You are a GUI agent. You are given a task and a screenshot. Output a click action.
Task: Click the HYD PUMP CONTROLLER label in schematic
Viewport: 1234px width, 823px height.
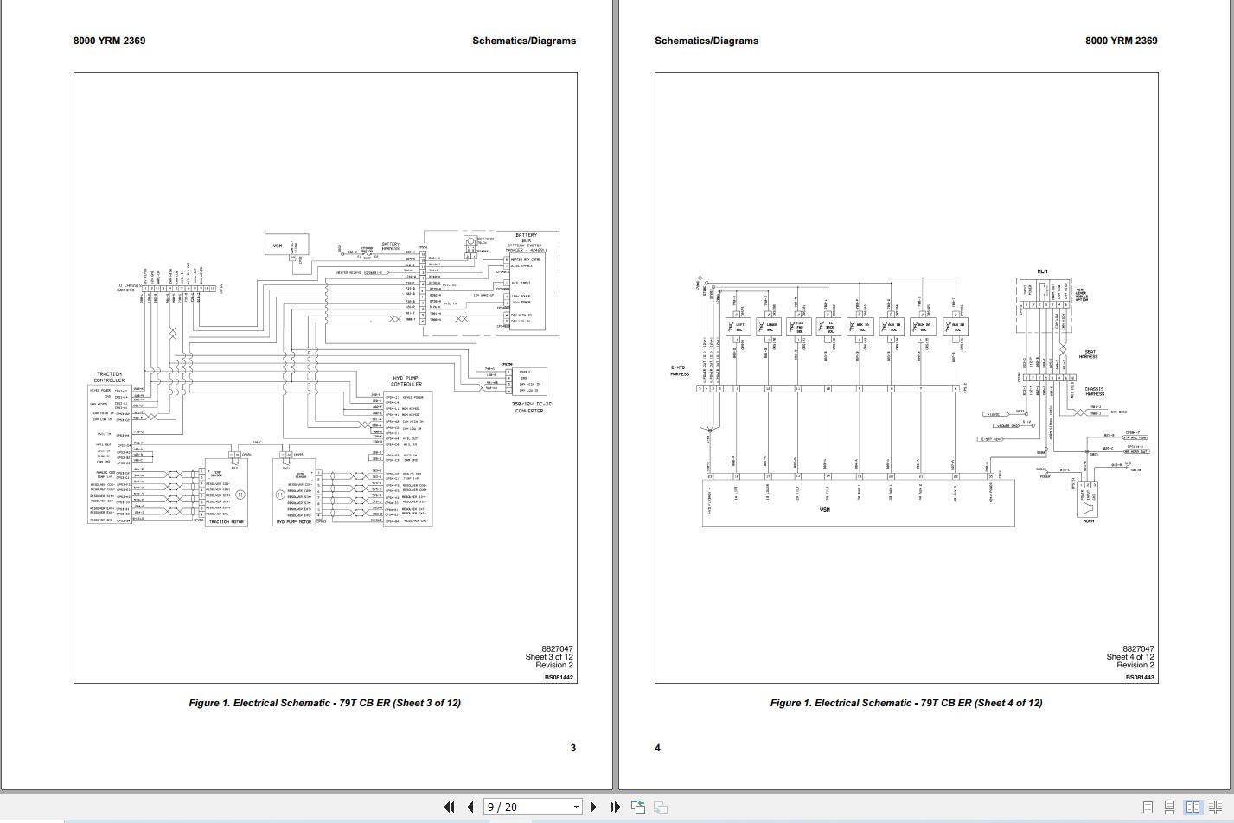click(406, 381)
